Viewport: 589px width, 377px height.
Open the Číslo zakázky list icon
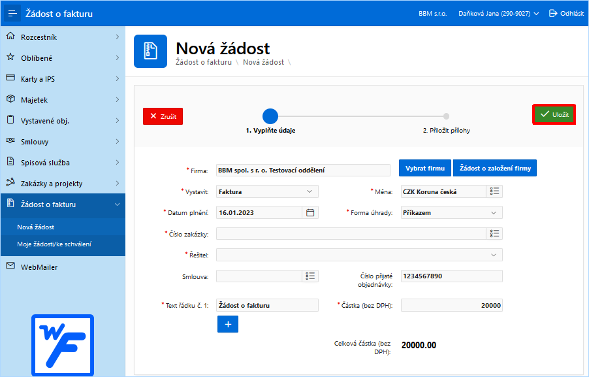coord(494,234)
